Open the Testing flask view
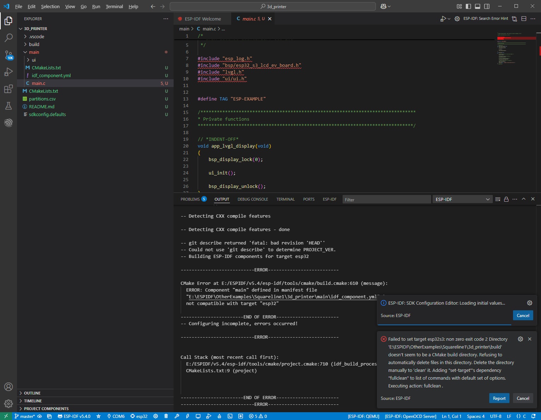The width and height of the screenshot is (541, 420). point(9,106)
